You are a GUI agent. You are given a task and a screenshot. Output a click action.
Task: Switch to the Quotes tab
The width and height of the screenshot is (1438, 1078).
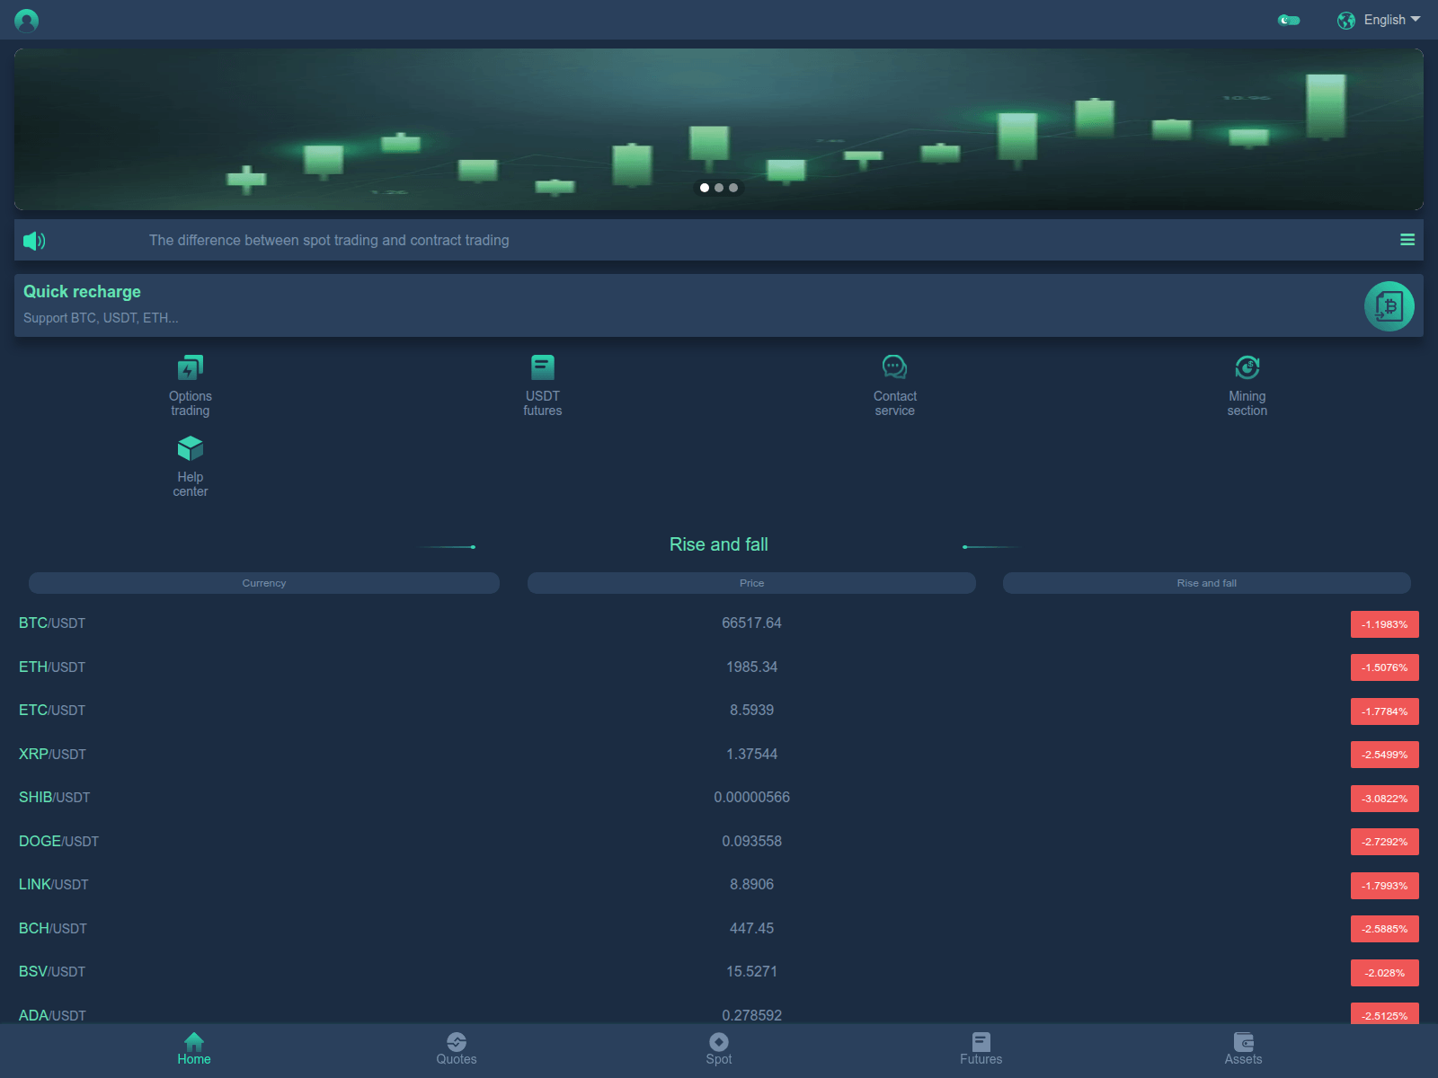[x=456, y=1049]
